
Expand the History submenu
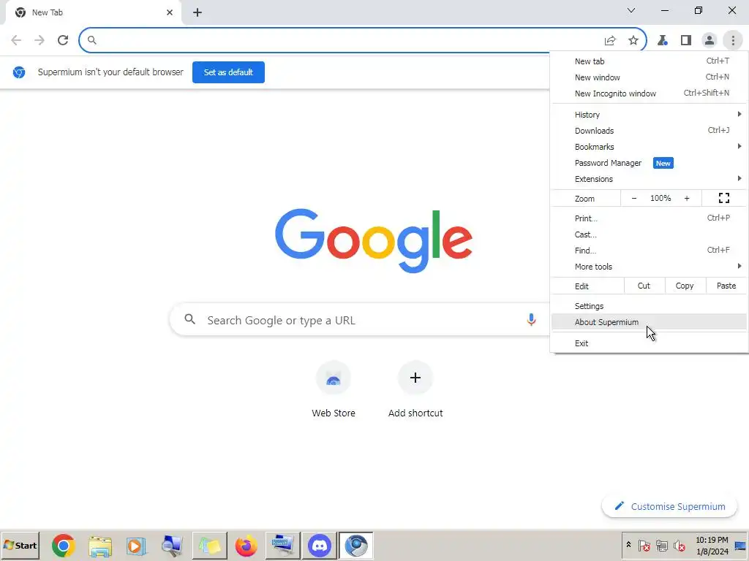pyautogui.click(x=650, y=115)
